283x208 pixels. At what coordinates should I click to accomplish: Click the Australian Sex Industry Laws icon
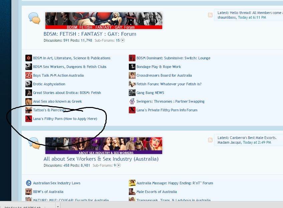pyautogui.click(x=29, y=183)
